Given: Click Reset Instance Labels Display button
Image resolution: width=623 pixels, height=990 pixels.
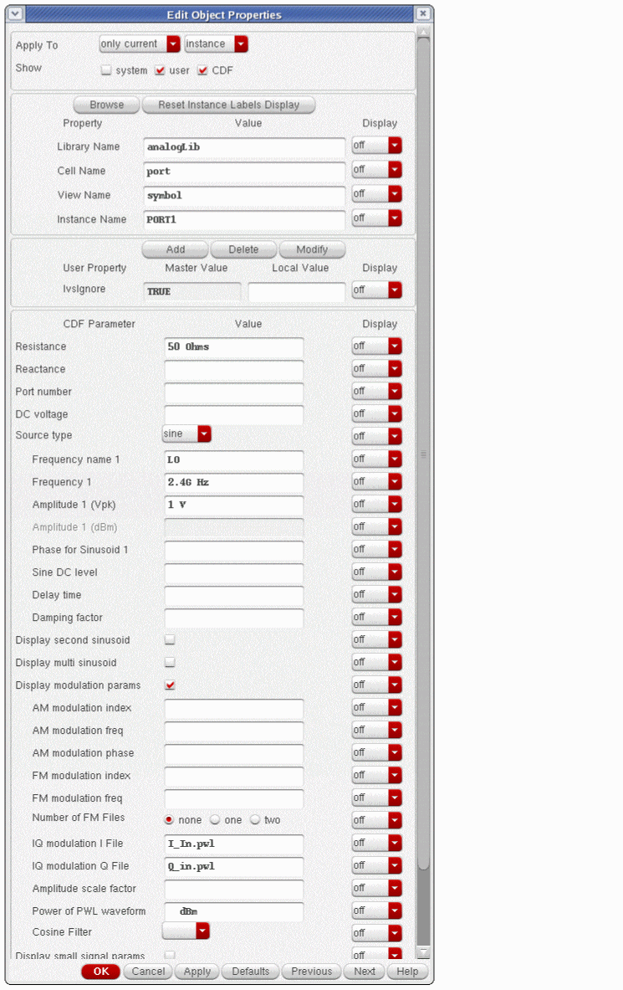Looking at the screenshot, I should [x=228, y=105].
